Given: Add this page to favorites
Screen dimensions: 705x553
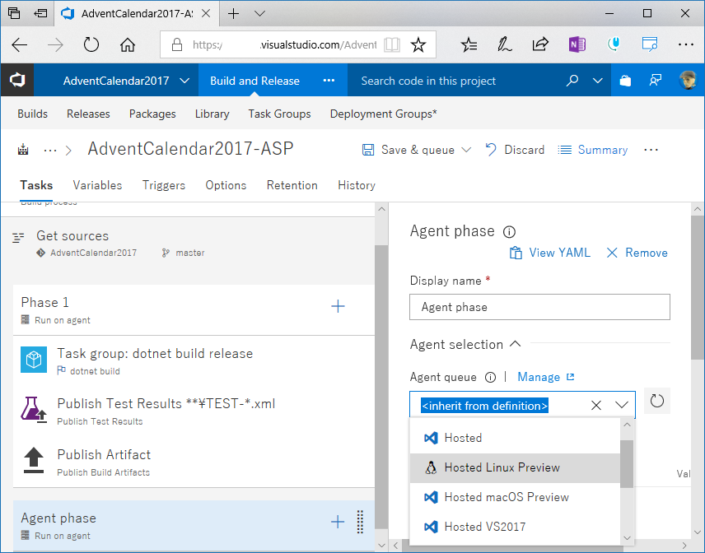Looking at the screenshot, I should point(418,44).
